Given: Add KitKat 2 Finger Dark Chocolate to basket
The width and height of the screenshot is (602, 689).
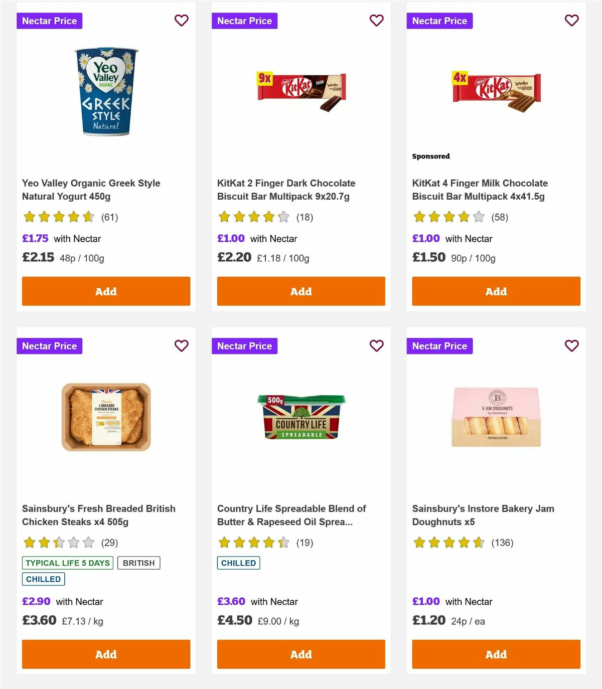Looking at the screenshot, I should 300,291.
